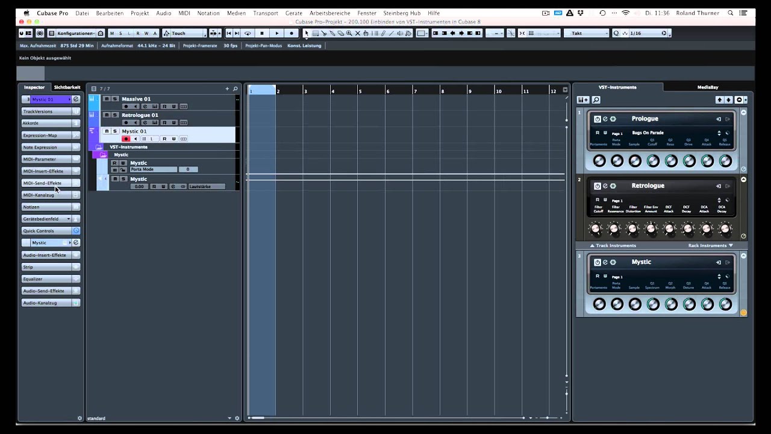
Task: Toggle monitor on Mystic 01 track
Action: (136, 139)
